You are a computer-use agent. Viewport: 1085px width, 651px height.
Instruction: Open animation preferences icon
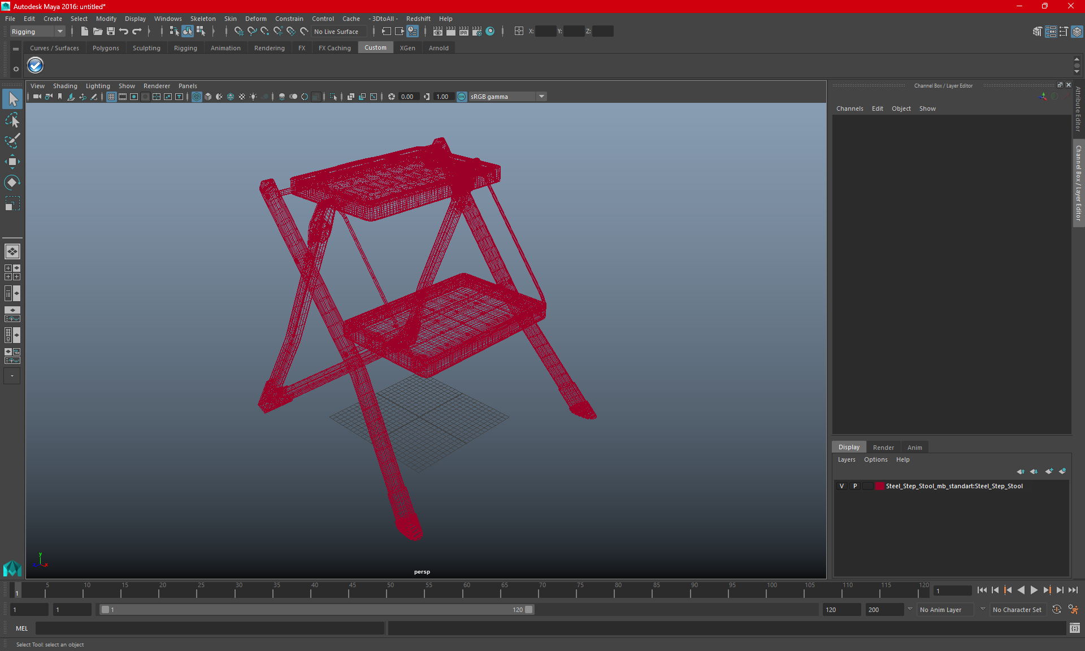(1073, 610)
